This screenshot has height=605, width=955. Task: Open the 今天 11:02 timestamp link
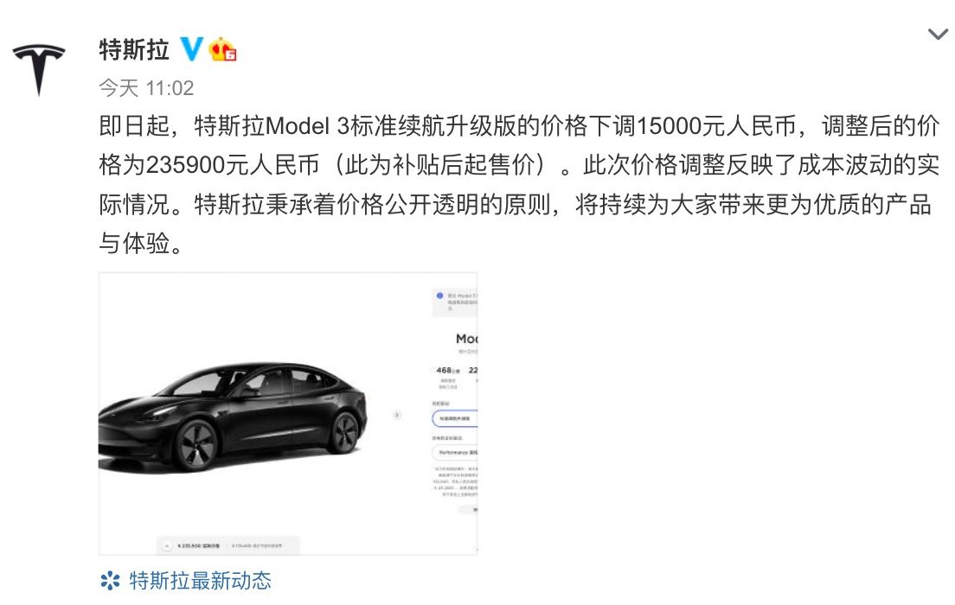pyautogui.click(x=146, y=88)
